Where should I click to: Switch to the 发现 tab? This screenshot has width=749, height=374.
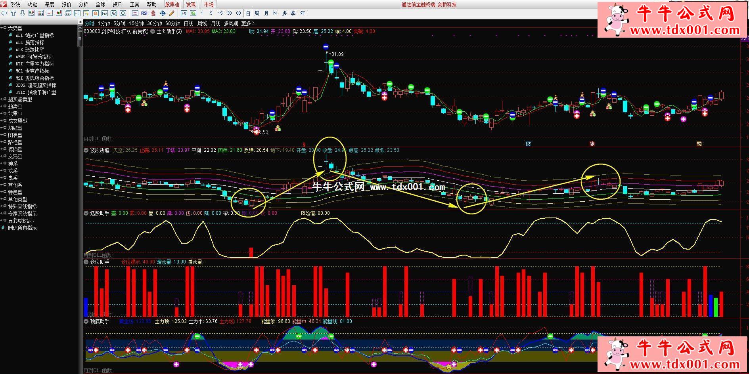191,4
